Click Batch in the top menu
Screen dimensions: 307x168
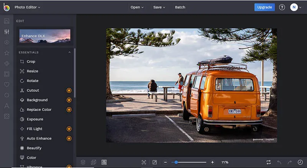tap(180, 7)
